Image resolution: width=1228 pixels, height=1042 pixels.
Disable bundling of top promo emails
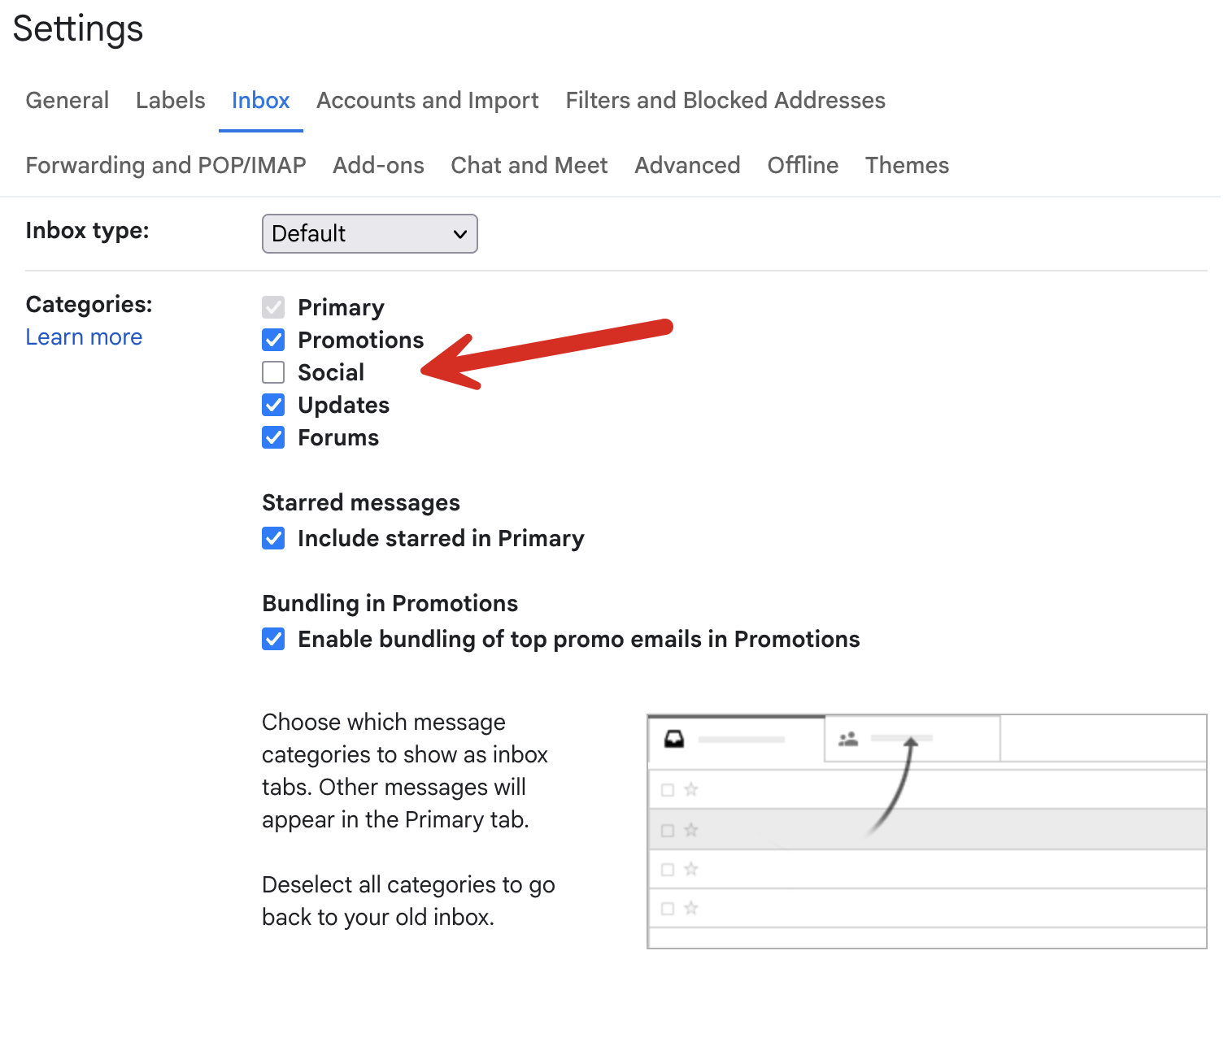273,640
